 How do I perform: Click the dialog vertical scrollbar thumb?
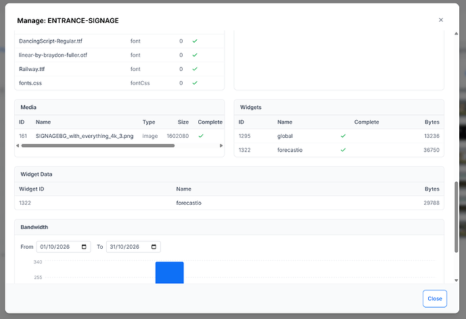(456, 217)
